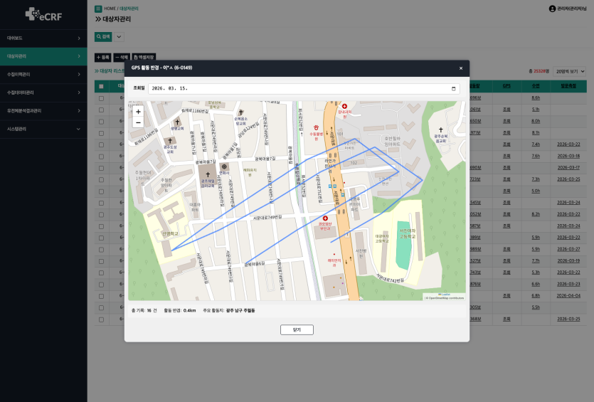Click the 닫기 button in the dialog
The height and width of the screenshot is (402, 594).
click(x=297, y=329)
